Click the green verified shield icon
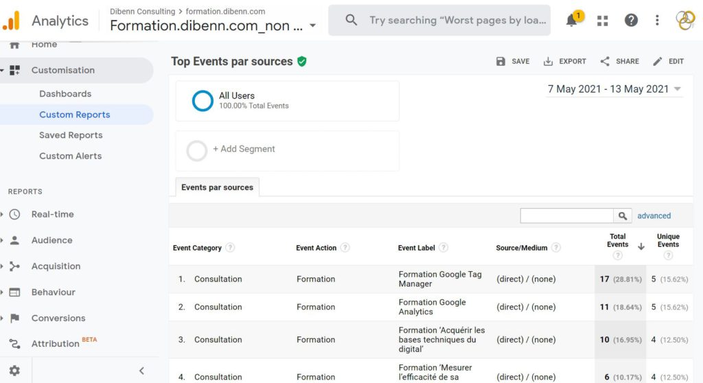The image size is (703, 383). click(x=302, y=62)
